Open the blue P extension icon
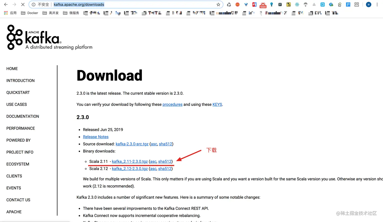The image size is (383, 222). pyautogui.click(x=348, y=5)
